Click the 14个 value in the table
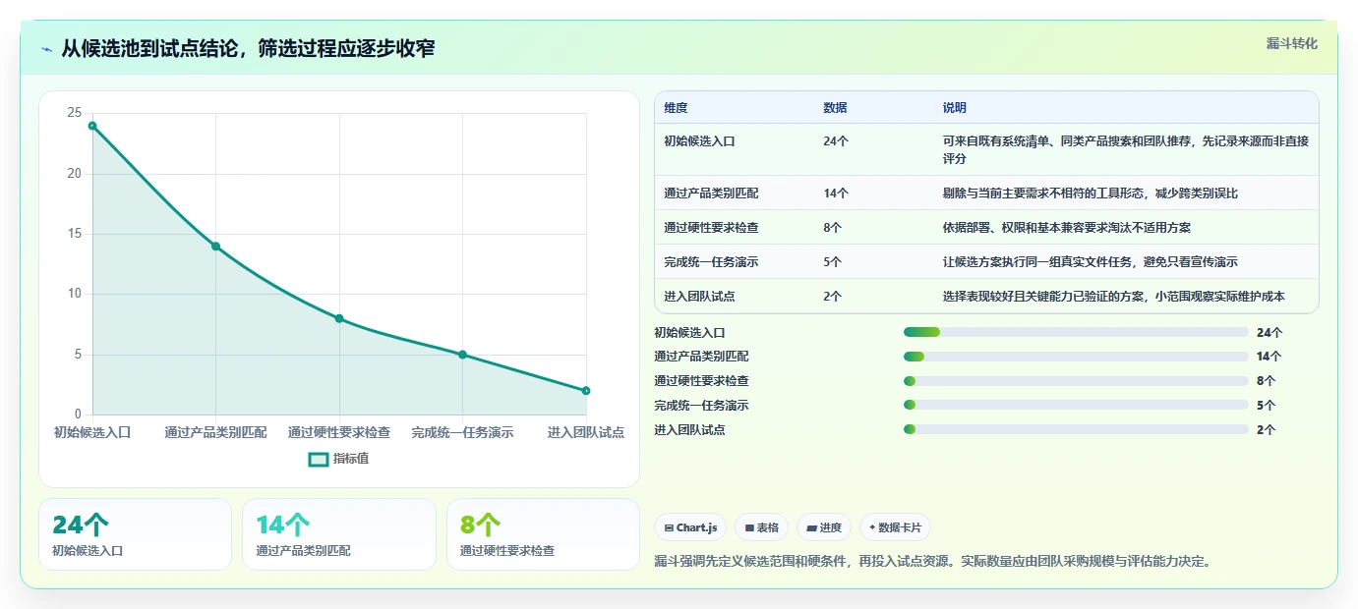 coord(836,194)
